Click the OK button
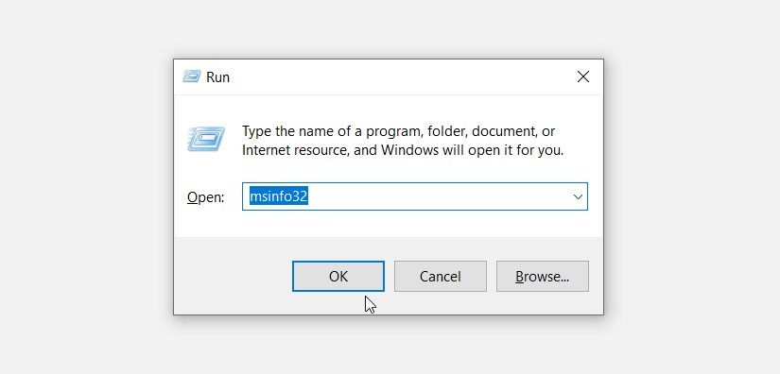 pyautogui.click(x=338, y=276)
